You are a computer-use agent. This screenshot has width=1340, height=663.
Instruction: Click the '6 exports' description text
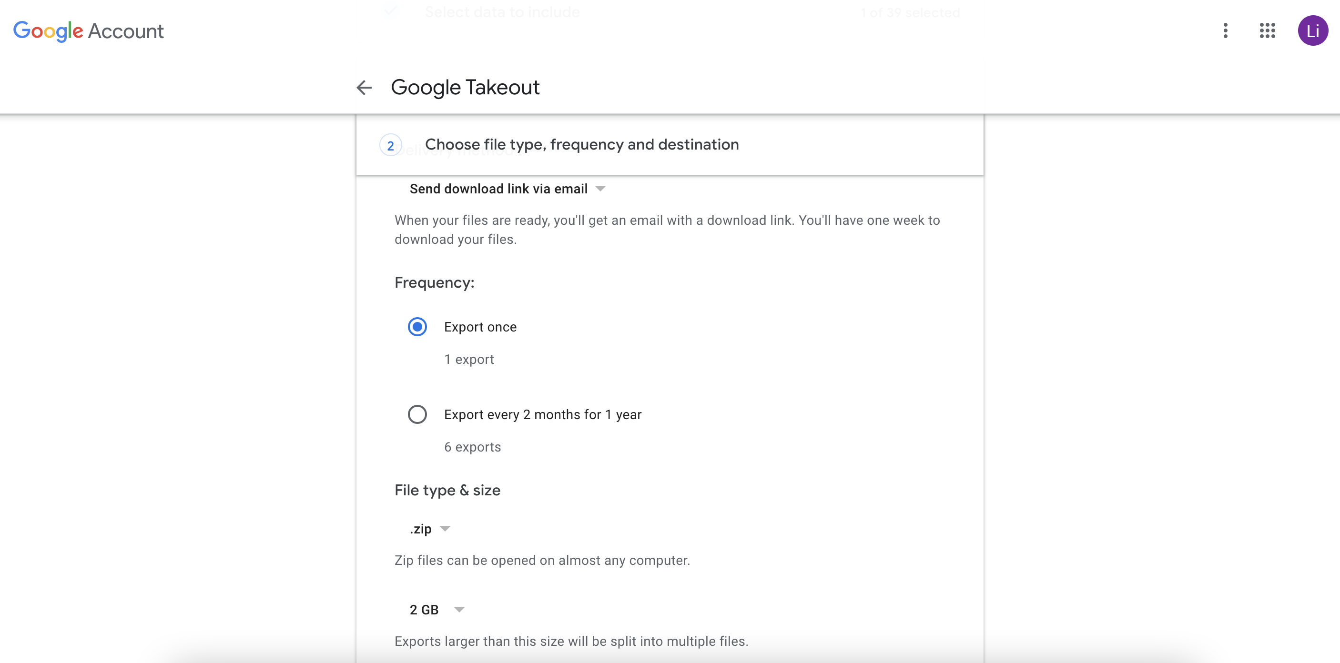(472, 447)
